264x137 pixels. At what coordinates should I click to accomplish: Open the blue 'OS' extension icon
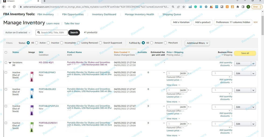[217, 7]
